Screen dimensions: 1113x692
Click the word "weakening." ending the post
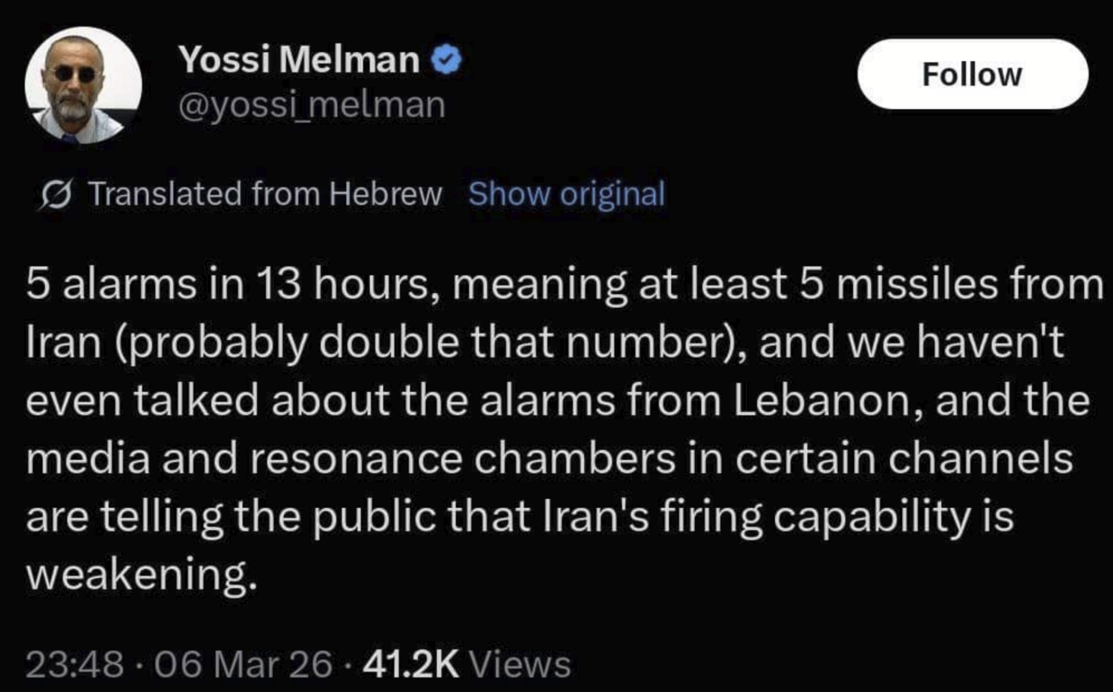[x=142, y=574]
